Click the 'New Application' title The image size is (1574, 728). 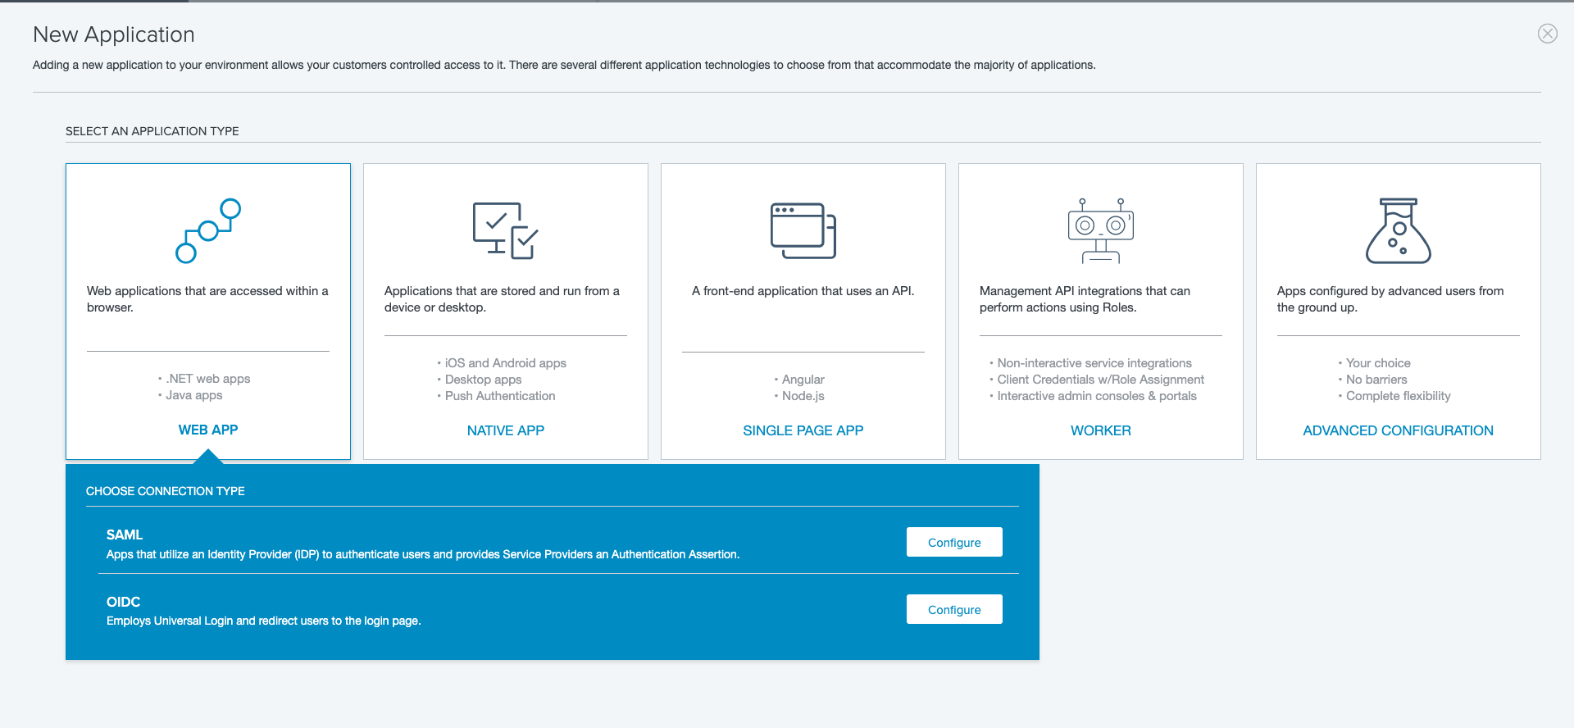coord(114,34)
